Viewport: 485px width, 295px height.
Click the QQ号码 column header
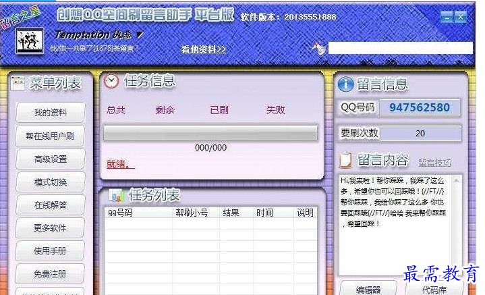pyautogui.click(x=120, y=213)
